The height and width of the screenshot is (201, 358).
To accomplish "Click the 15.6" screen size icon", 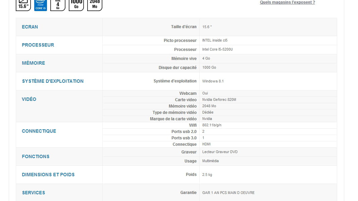I will point(23,5).
